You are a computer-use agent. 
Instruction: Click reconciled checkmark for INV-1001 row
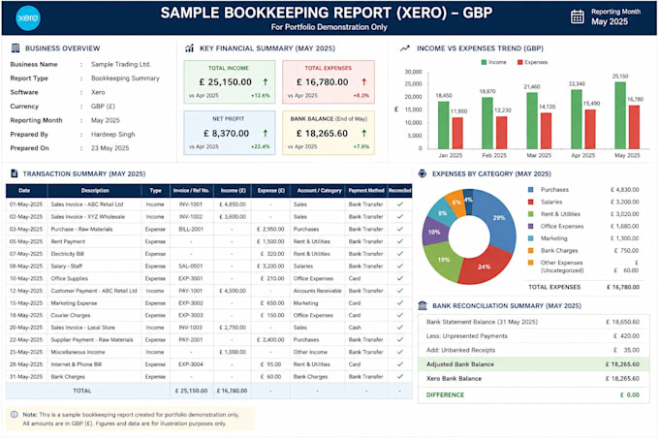pos(399,204)
